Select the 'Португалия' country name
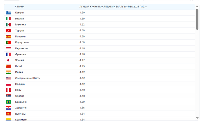Image resolution: width=203 pixels, height=123 pixels. point(22,42)
